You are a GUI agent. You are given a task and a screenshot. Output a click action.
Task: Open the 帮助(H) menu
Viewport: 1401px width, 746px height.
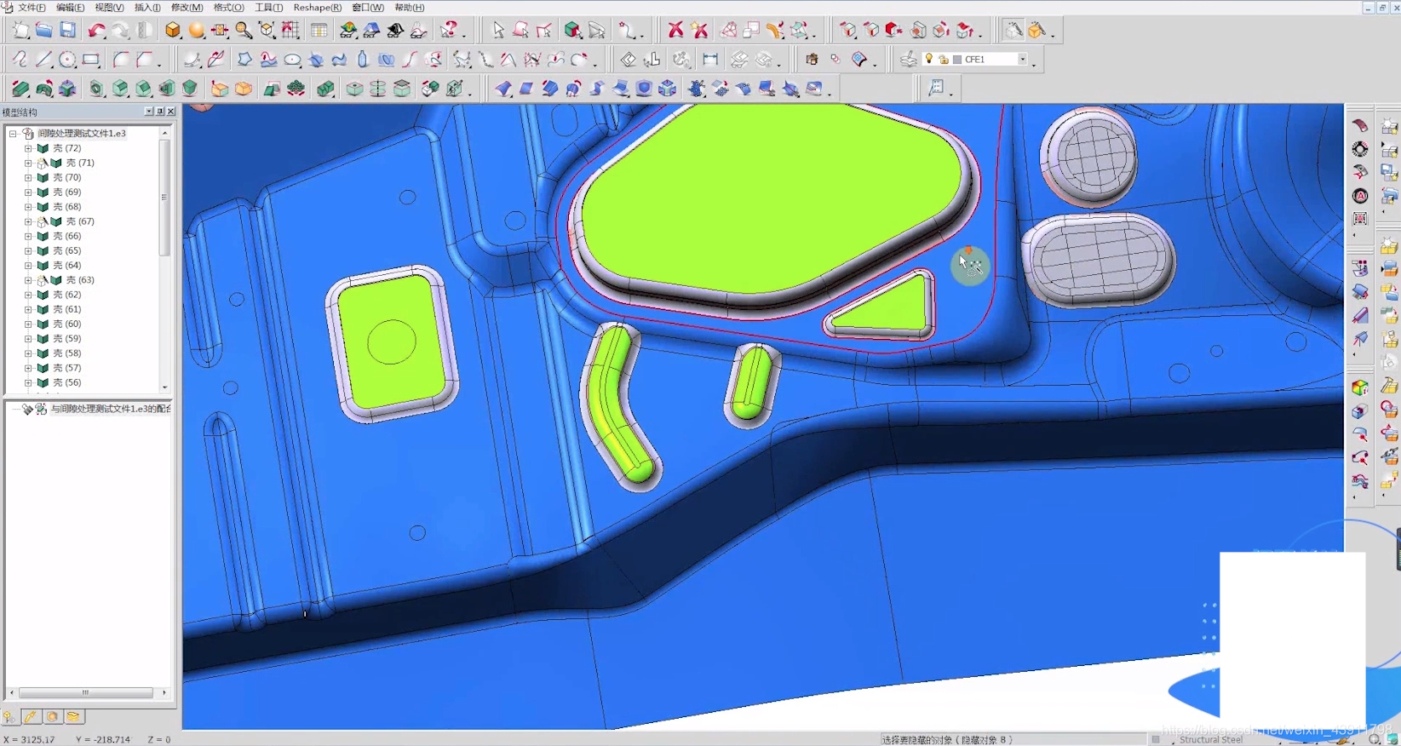[x=409, y=8]
